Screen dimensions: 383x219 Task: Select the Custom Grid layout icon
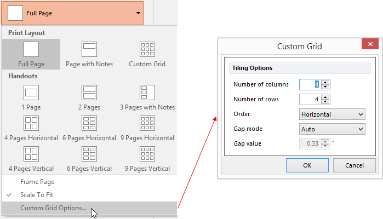point(147,50)
